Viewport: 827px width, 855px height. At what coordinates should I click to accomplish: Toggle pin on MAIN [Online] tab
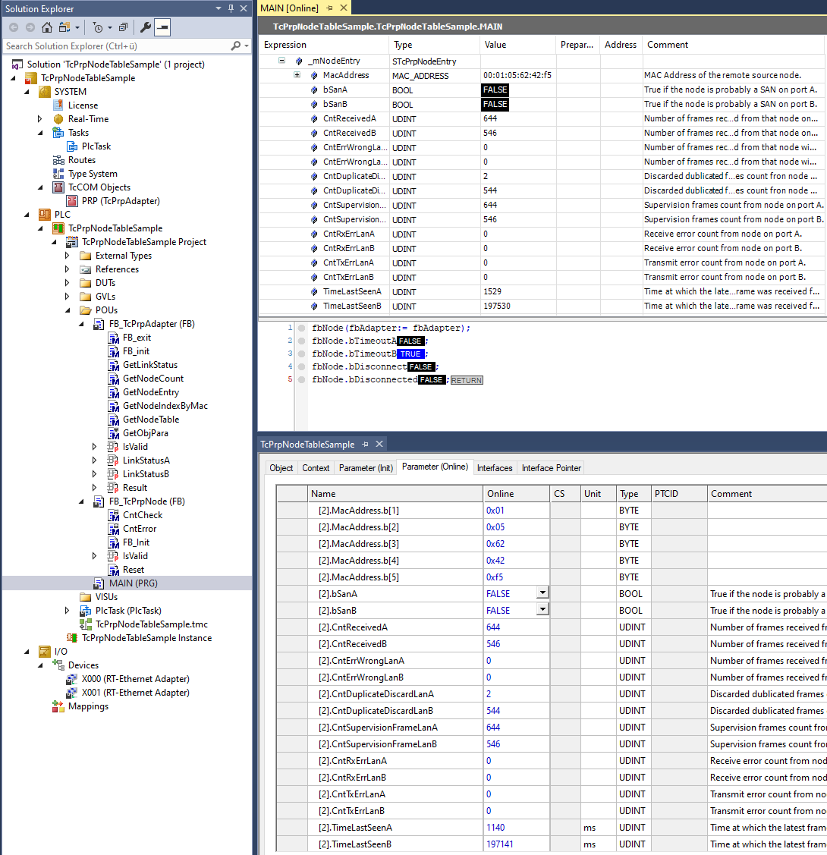click(x=329, y=8)
